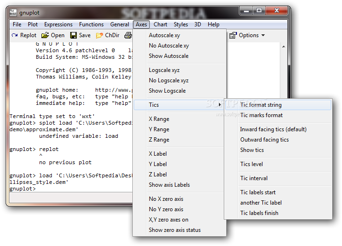
Task: Click the Save floppy disk icon
Action: point(73,35)
